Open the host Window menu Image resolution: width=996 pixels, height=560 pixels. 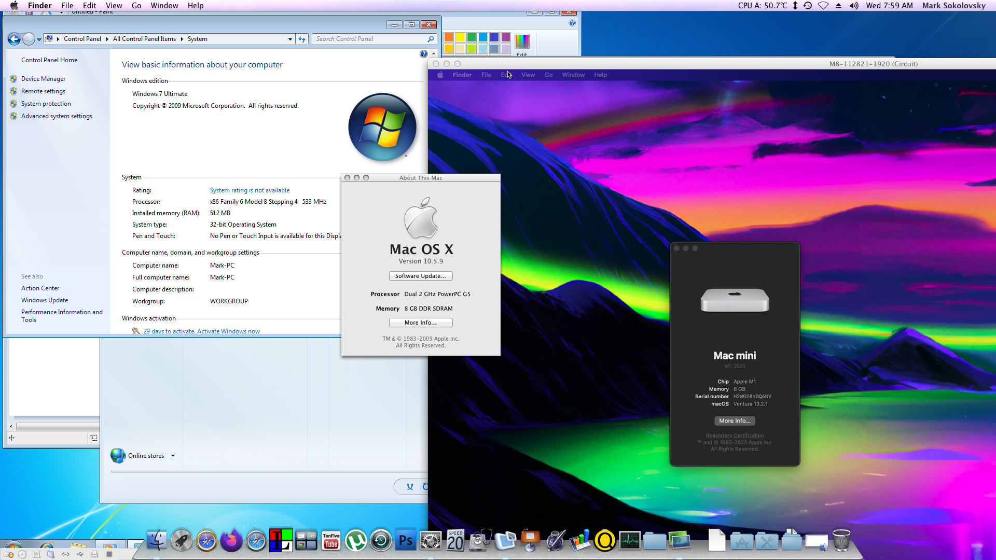point(164,6)
